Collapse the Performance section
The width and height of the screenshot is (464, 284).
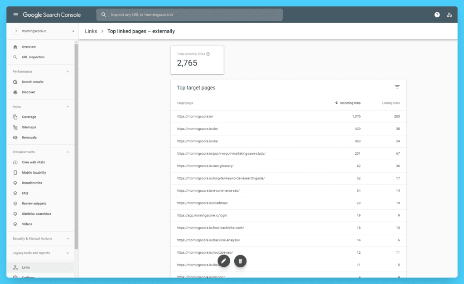[x=68, y=72]
